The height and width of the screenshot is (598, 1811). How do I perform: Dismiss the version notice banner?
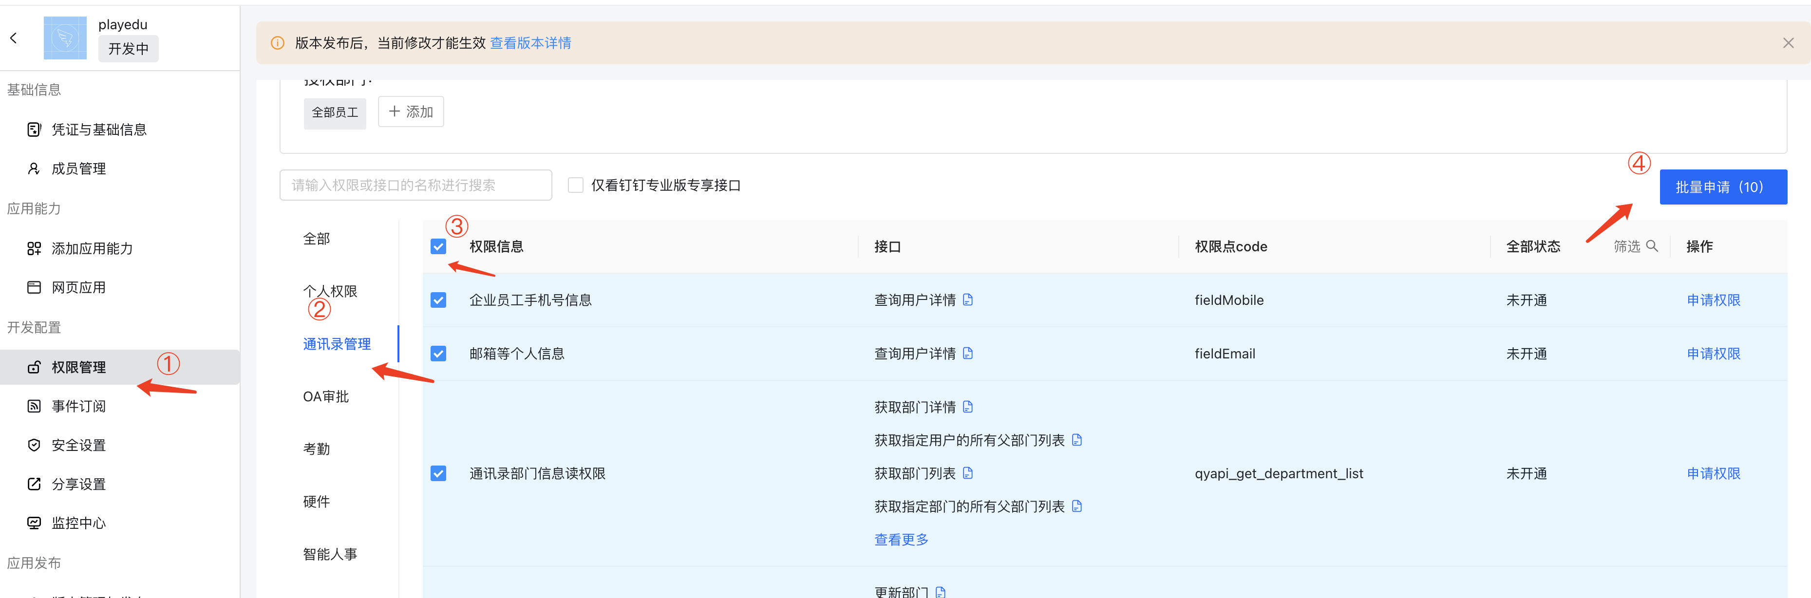point(1788,43)
